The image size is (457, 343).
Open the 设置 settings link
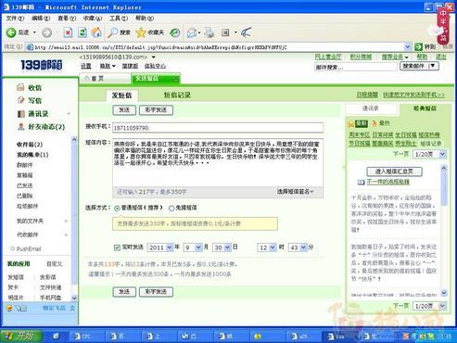pos(86,66)
